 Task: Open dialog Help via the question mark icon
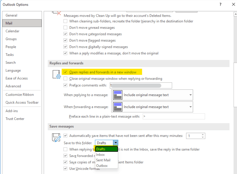220,4
